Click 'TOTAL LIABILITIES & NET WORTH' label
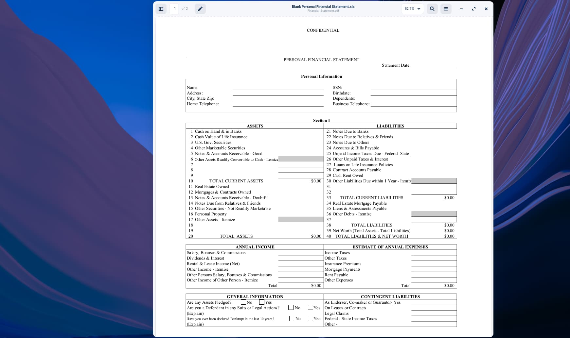 pos(372,236)
